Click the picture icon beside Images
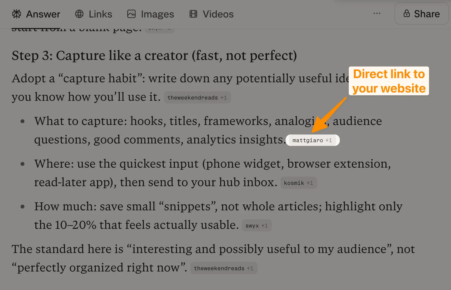Screen dimensions: 451x290 131,14
